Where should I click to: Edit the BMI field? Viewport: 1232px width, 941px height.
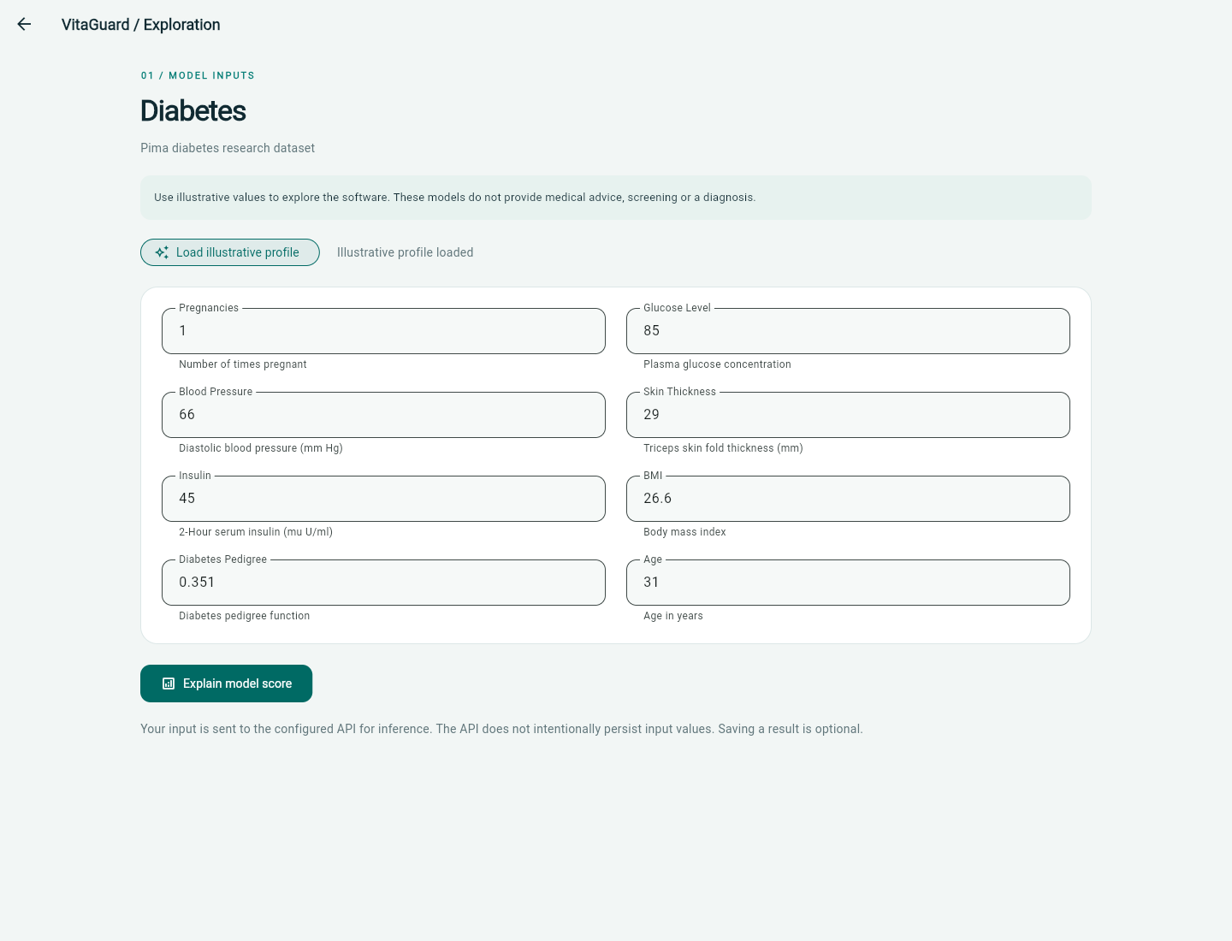tap(848, 499)
